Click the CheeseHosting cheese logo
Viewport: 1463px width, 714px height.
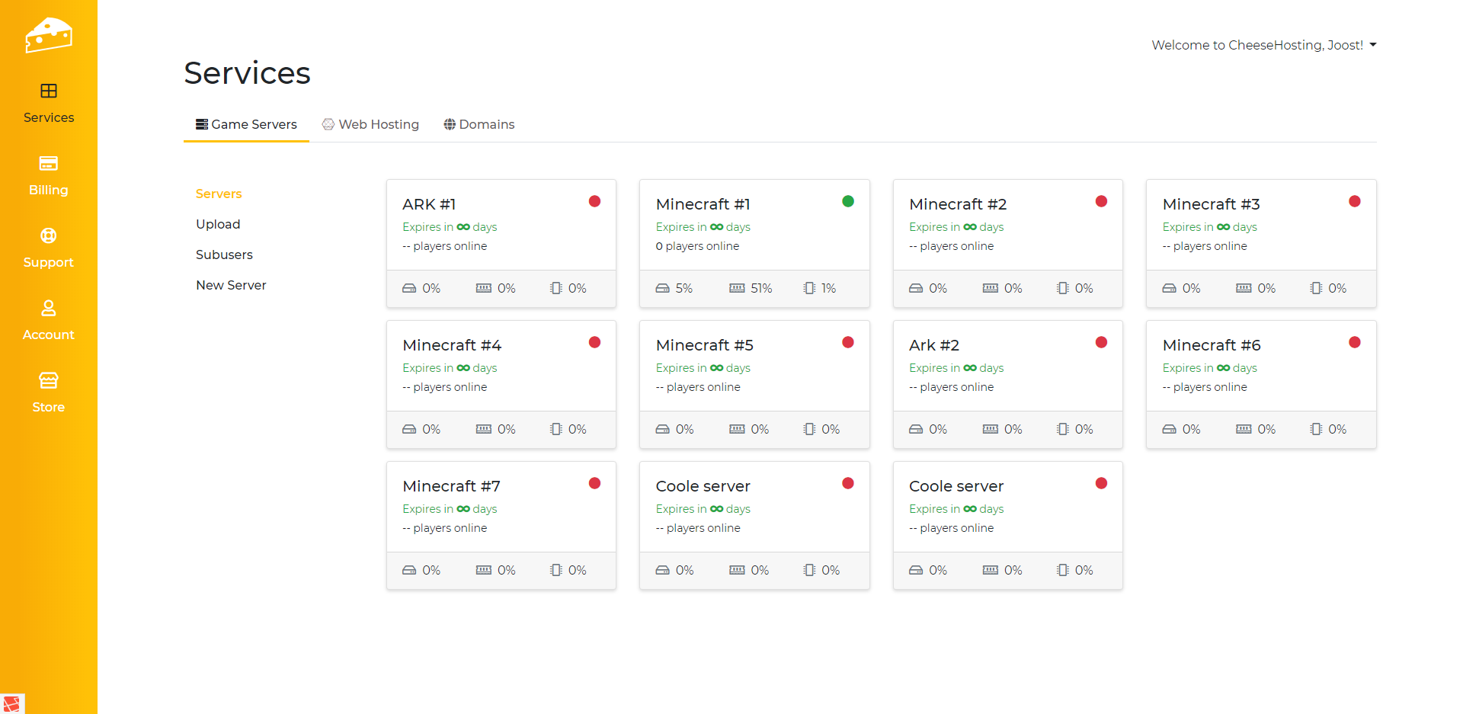coord(48,35)
